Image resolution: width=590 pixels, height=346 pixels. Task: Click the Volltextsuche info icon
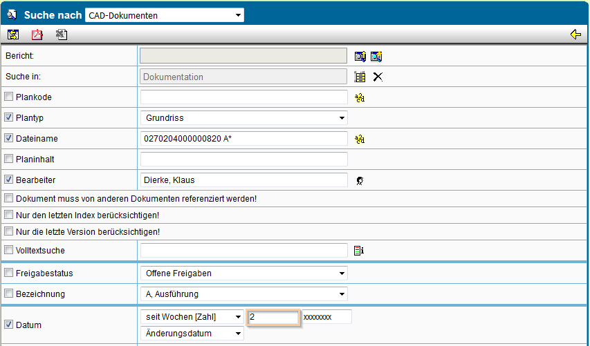(359, 251)
